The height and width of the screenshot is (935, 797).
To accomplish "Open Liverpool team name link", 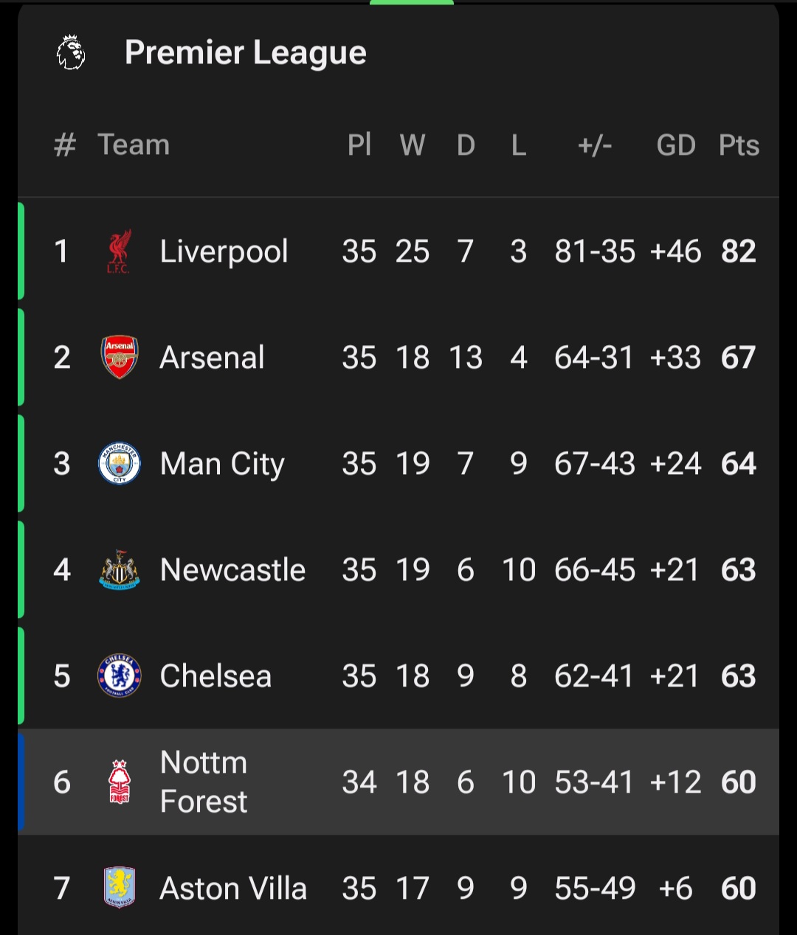I will [224, 251].
